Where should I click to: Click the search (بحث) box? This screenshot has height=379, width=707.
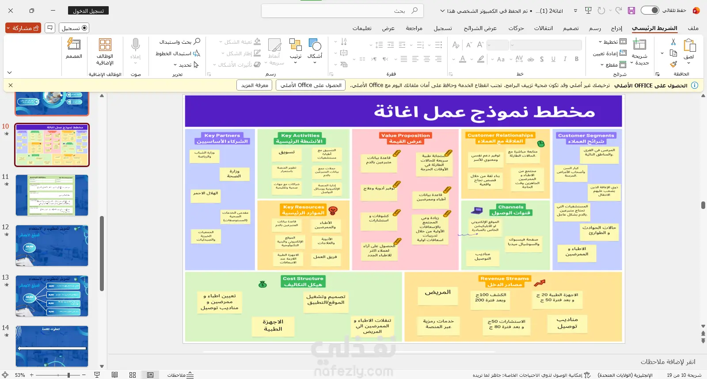click(x=342, y=11)
